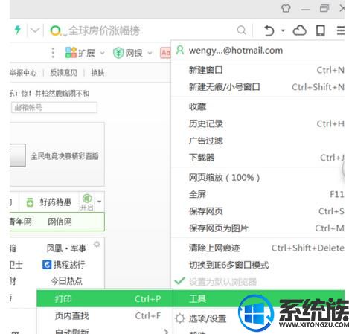
Task: Click the red Ad filter icon
Action: (165, 53)
